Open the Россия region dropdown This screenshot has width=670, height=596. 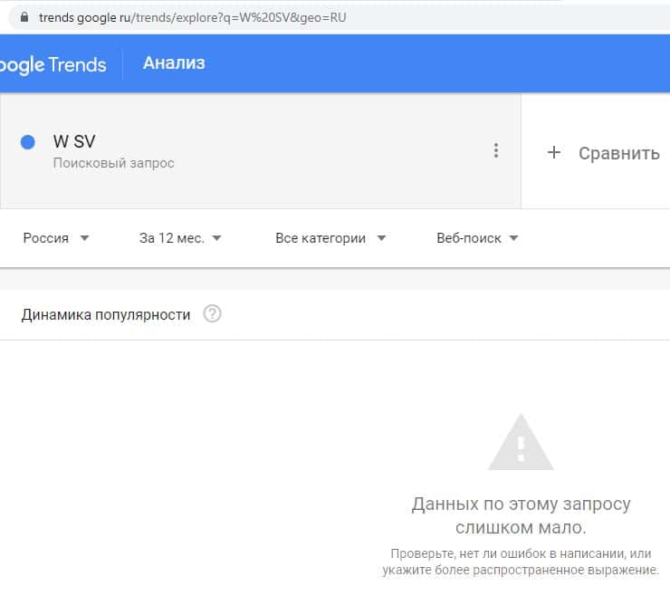[56, 238]
